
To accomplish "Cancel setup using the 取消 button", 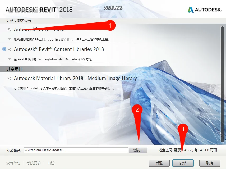I will pos(209,163).
